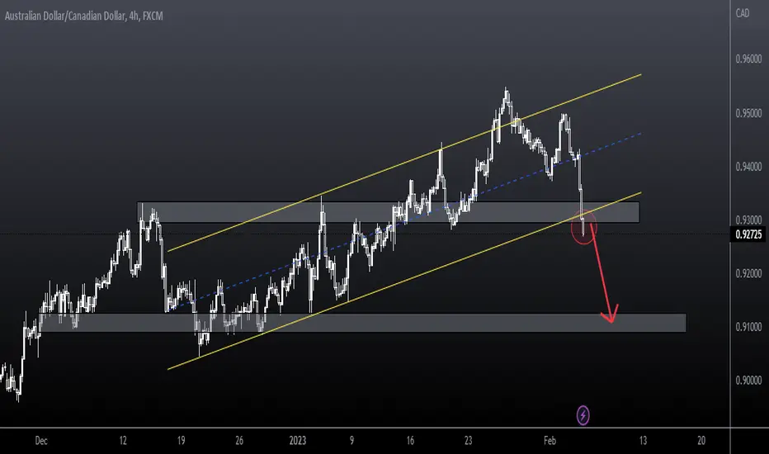Click the current price label 0.92725
Image resolution: width=769 pixels, height=454 pixels.
[x=749, y=234]
